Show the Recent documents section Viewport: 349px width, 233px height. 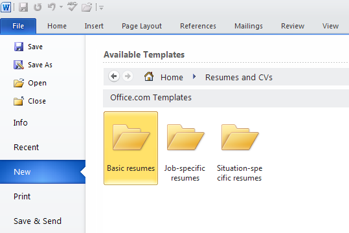27,147
